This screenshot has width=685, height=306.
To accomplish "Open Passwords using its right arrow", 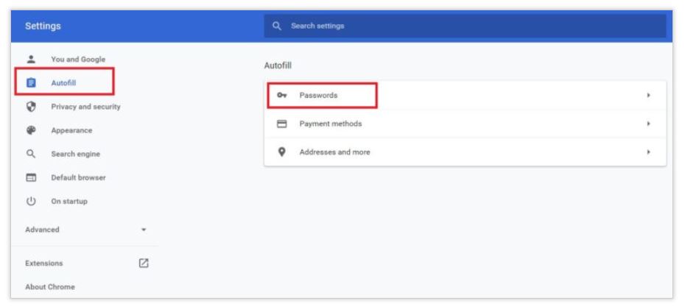I will coord(648,96).
